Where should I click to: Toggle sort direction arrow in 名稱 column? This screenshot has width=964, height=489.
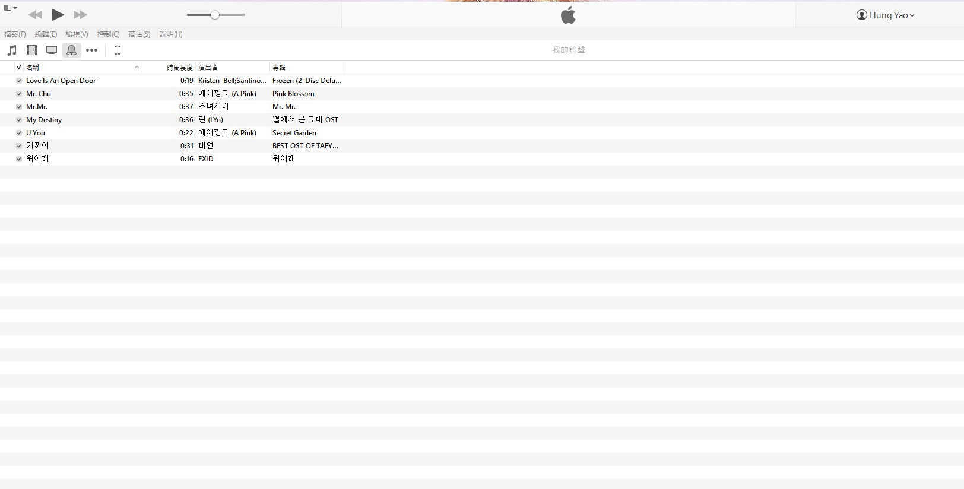coord(137,68)
